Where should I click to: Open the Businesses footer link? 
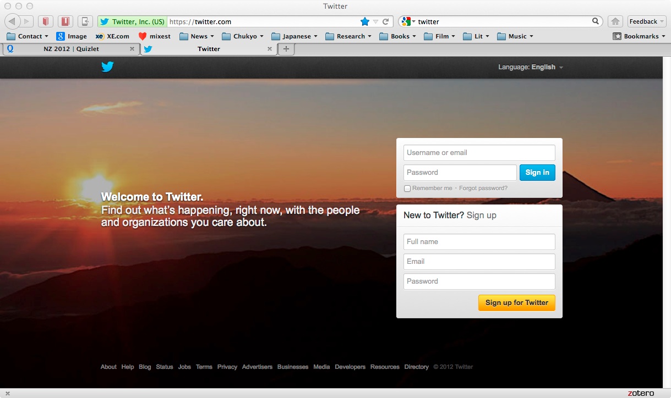click(293, 367)
